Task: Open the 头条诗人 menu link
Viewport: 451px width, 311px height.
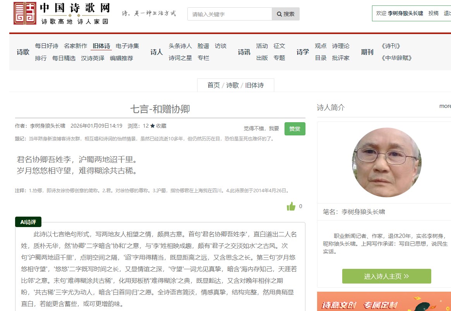Action: (180, 46)
